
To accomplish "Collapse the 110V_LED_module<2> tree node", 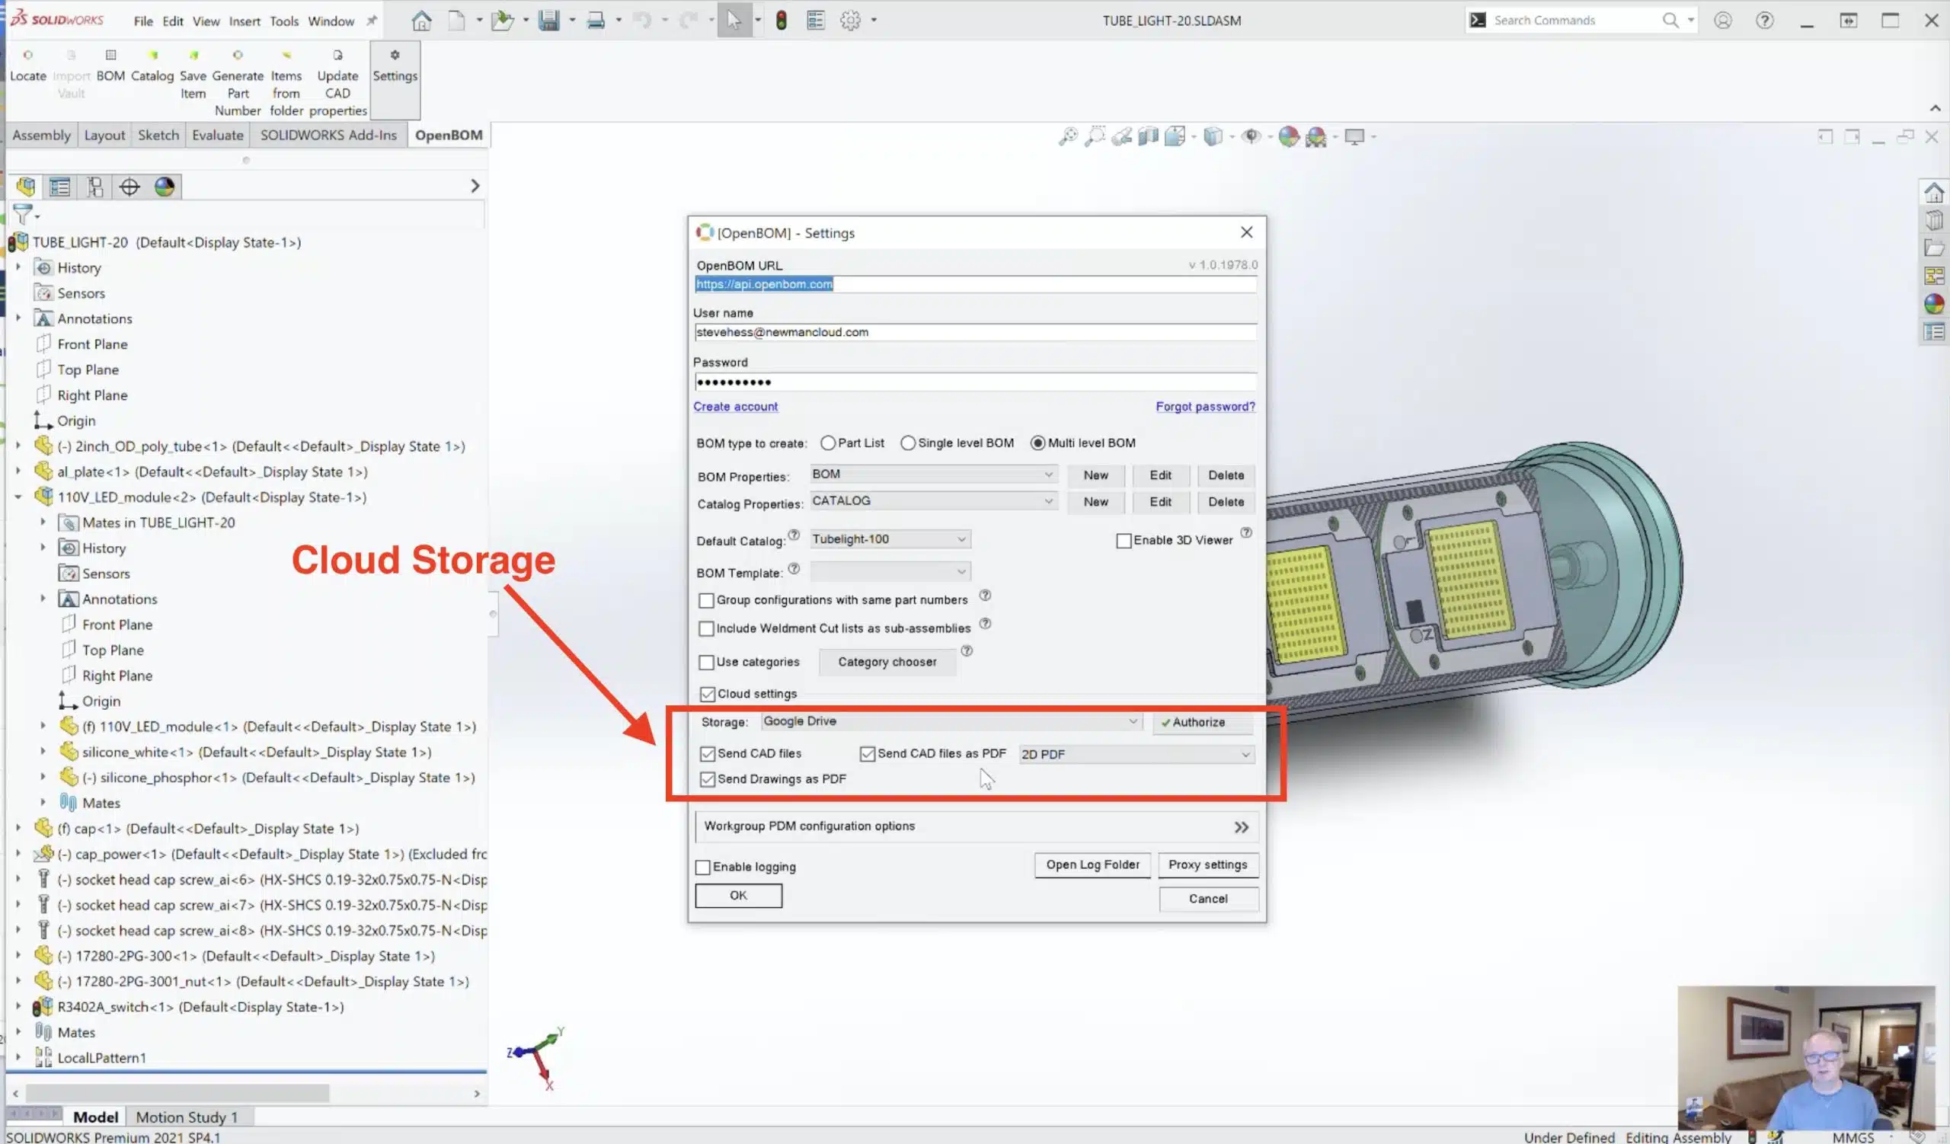I will point(18,497).
